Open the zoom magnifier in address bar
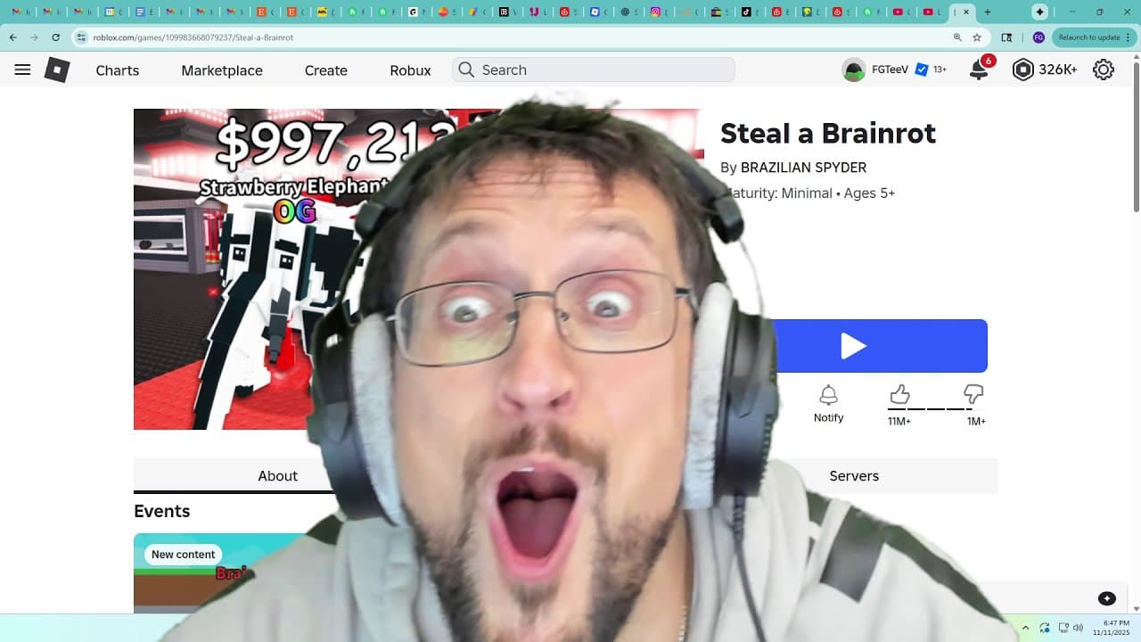Screen dimensions: 1141x642 [x=957, y=37]
